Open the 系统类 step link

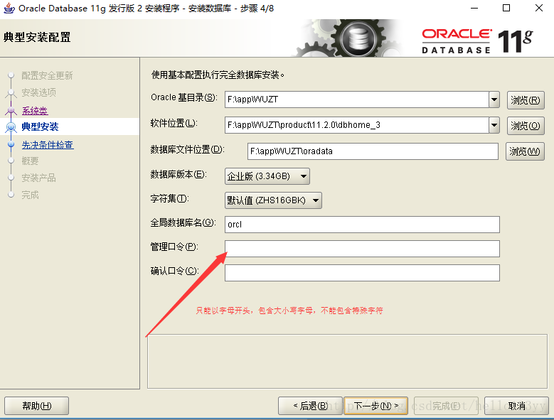click(x=35, y=111)
